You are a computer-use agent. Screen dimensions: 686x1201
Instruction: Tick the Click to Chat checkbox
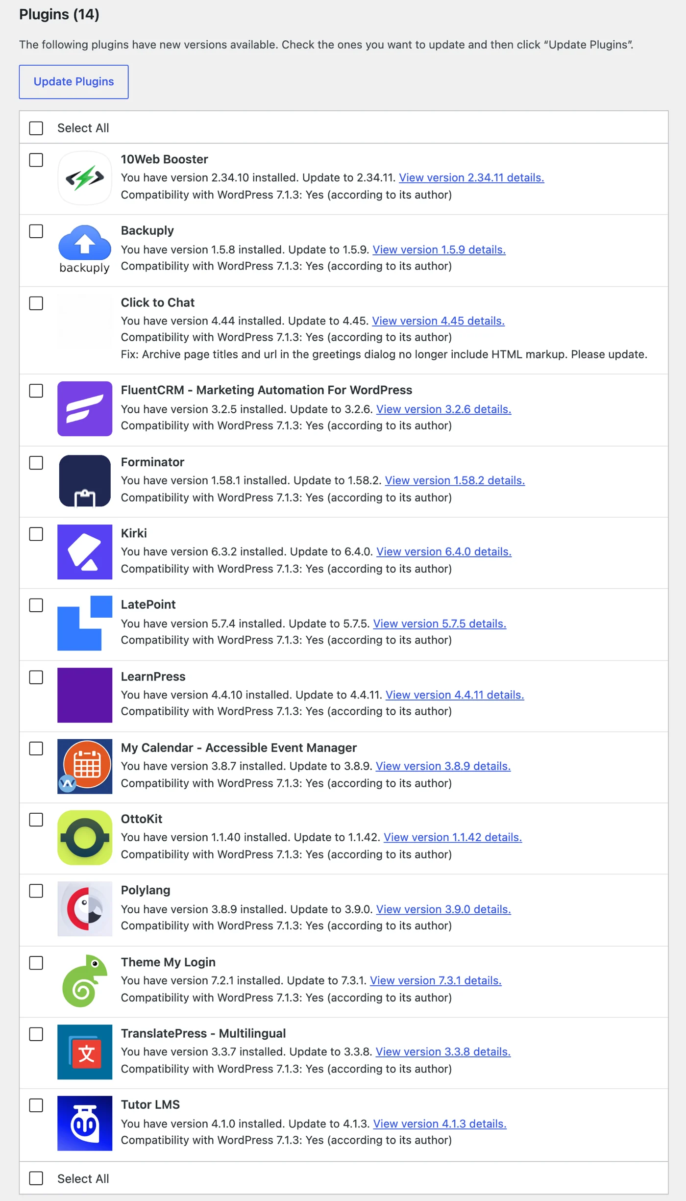pos(36,303)
